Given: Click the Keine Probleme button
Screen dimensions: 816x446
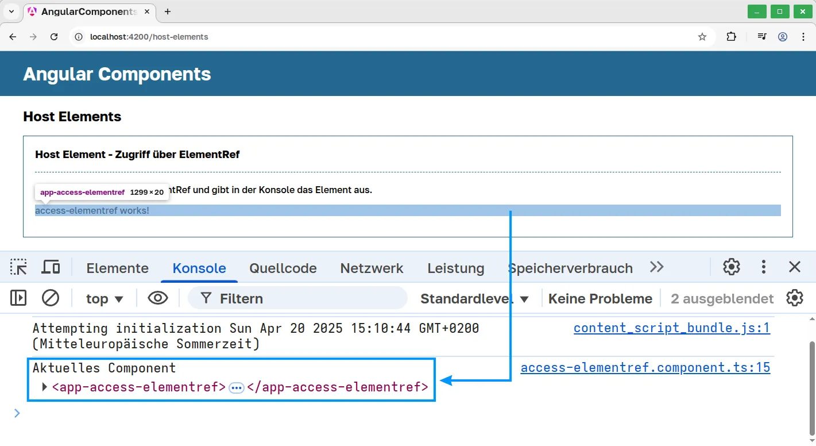Looking at the screenshot, I should [601, 299].
